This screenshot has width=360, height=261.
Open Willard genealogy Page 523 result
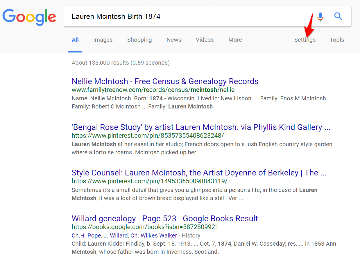point(165,218)
